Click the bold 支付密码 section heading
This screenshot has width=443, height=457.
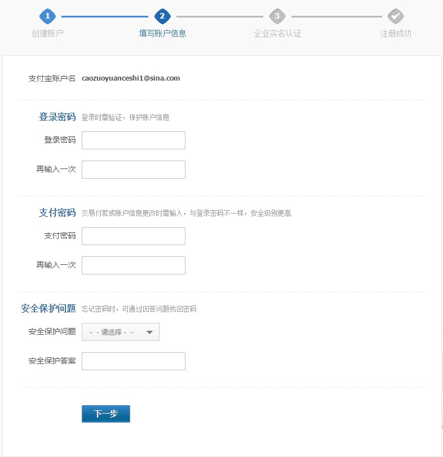click(x=57, y=213)
